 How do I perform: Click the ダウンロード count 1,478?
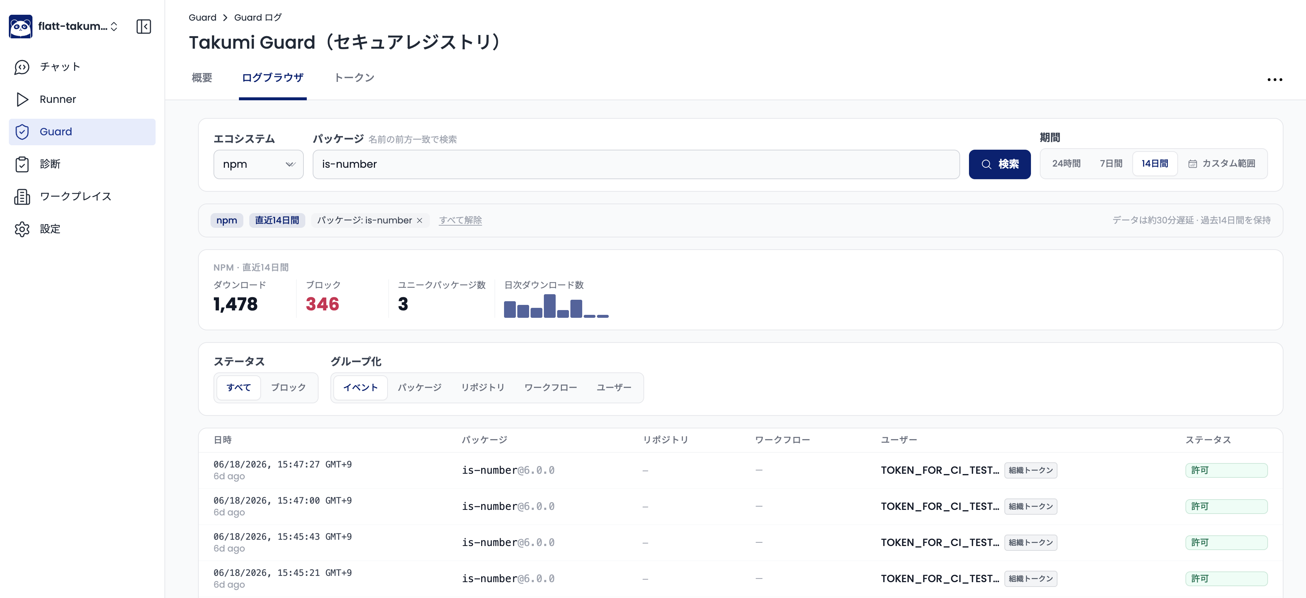point(236,304)
